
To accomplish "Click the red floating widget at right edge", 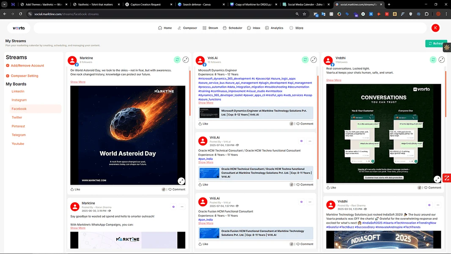I will coord(447,178).
